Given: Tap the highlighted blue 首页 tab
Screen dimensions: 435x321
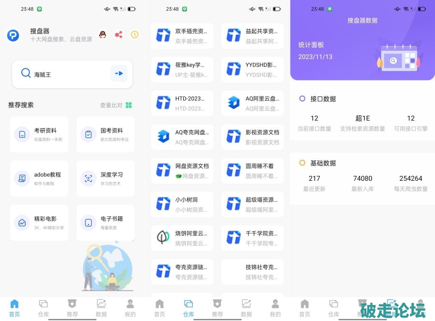Looking at the screenshot, I should tap(14, 308).
